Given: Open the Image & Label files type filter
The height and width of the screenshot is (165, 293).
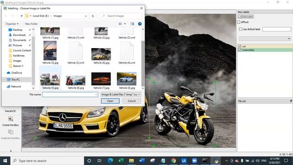Looking at the screenshot, I should click(x=121, y=94).
